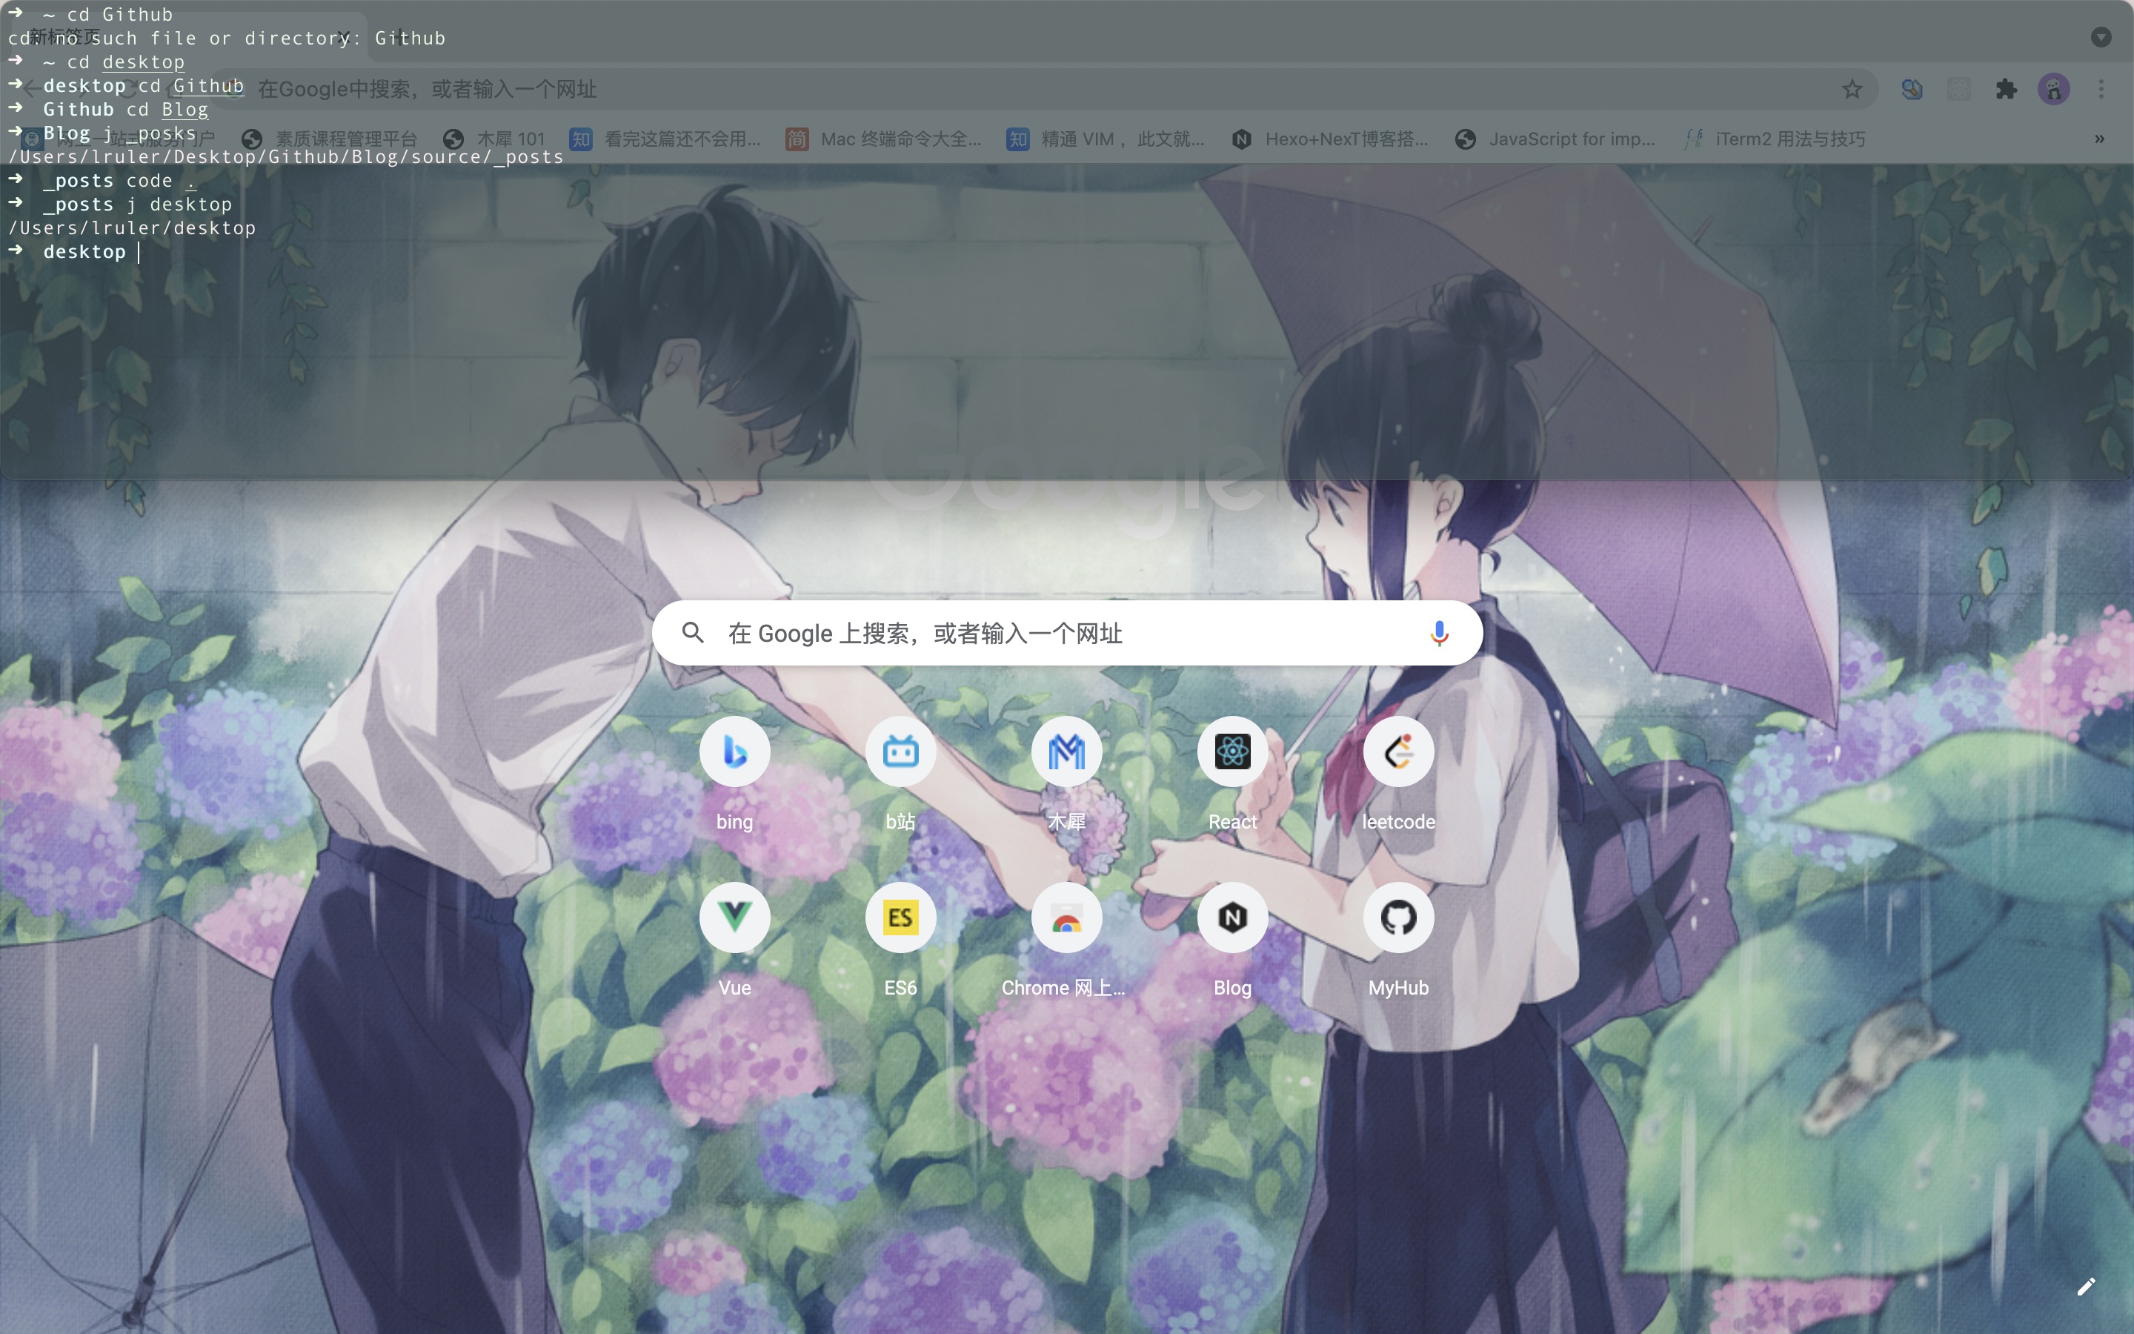Open the profile avatar in Chrome toolbar
The image size is (2134, 1334).
click(2054, 89)
